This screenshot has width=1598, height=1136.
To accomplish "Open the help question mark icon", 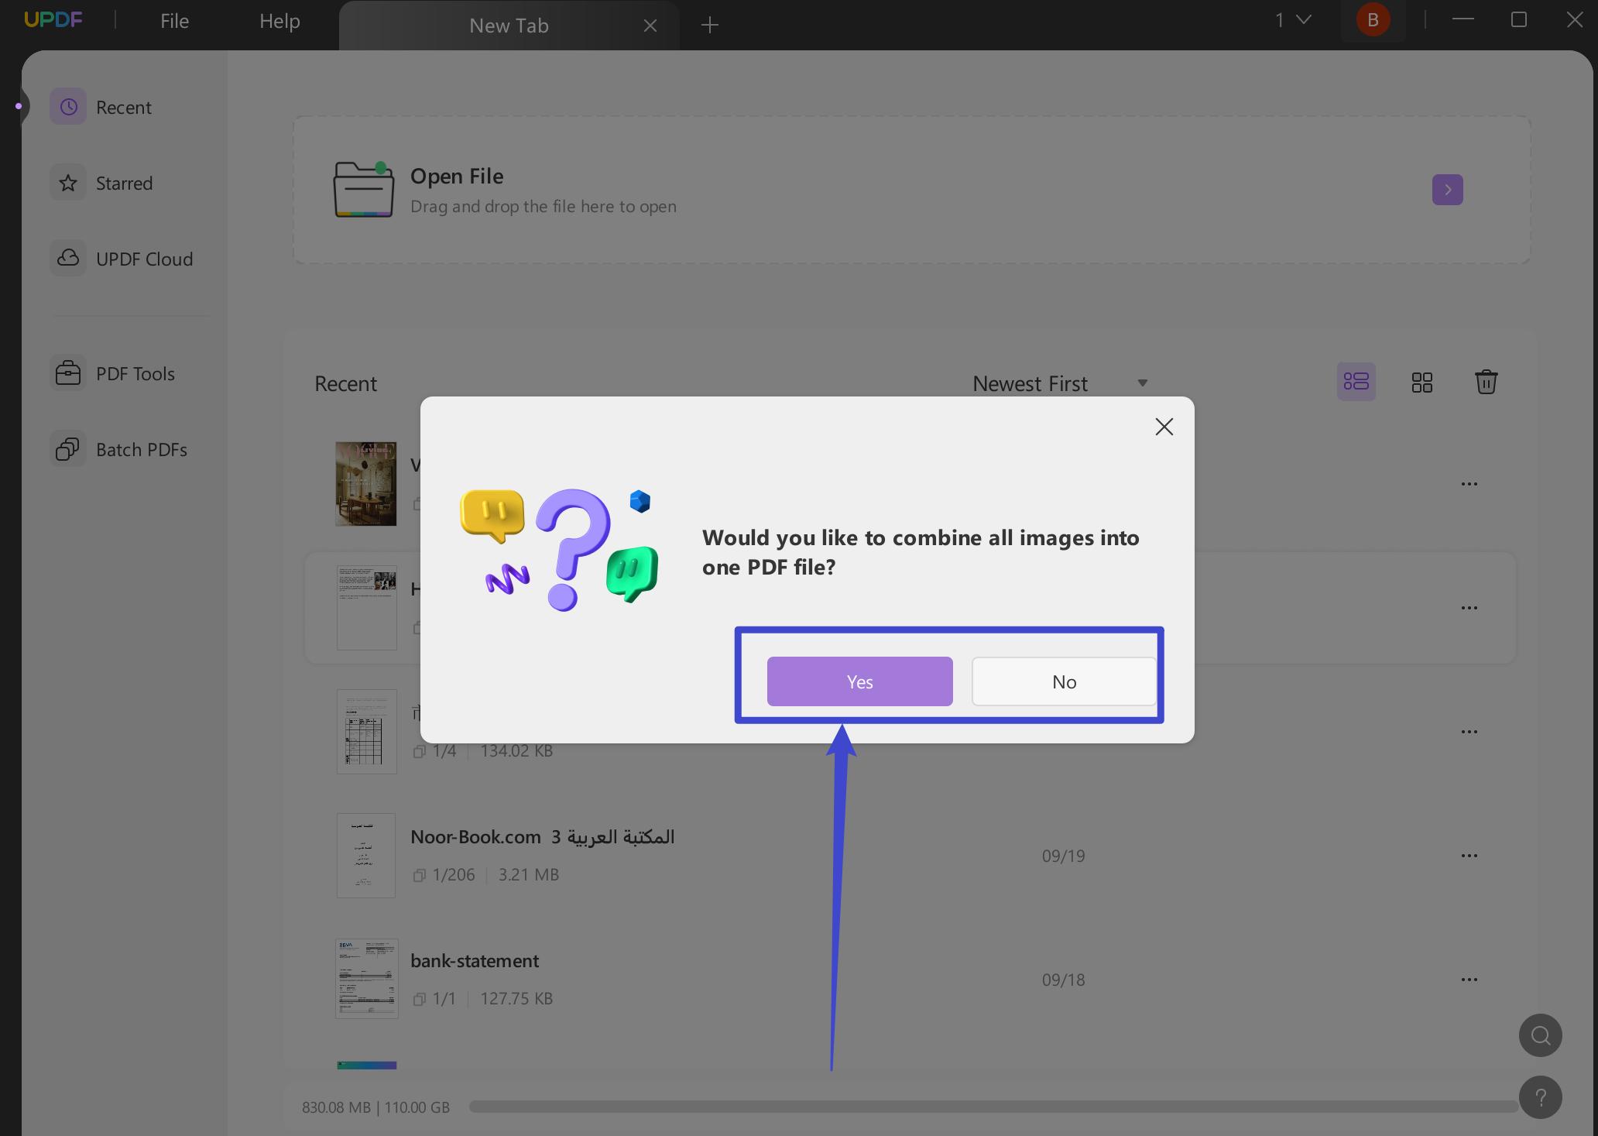I will [1541, 1097].
